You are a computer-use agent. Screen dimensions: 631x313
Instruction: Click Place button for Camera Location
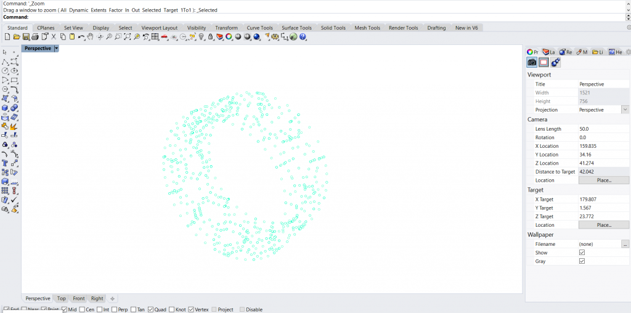click(x=604, y=181)
